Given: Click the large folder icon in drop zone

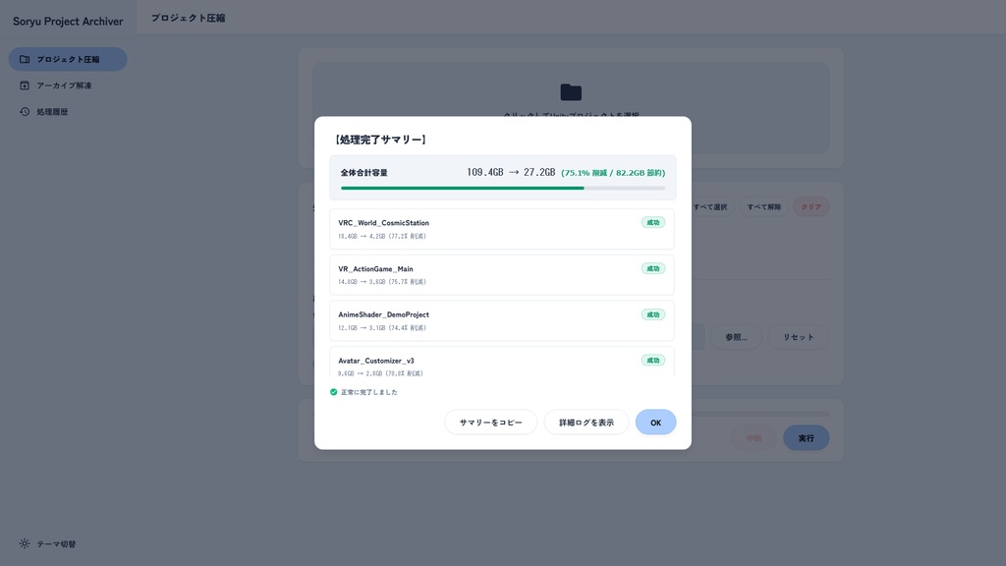Looking at the screenshot, I should tap(571, 92).
